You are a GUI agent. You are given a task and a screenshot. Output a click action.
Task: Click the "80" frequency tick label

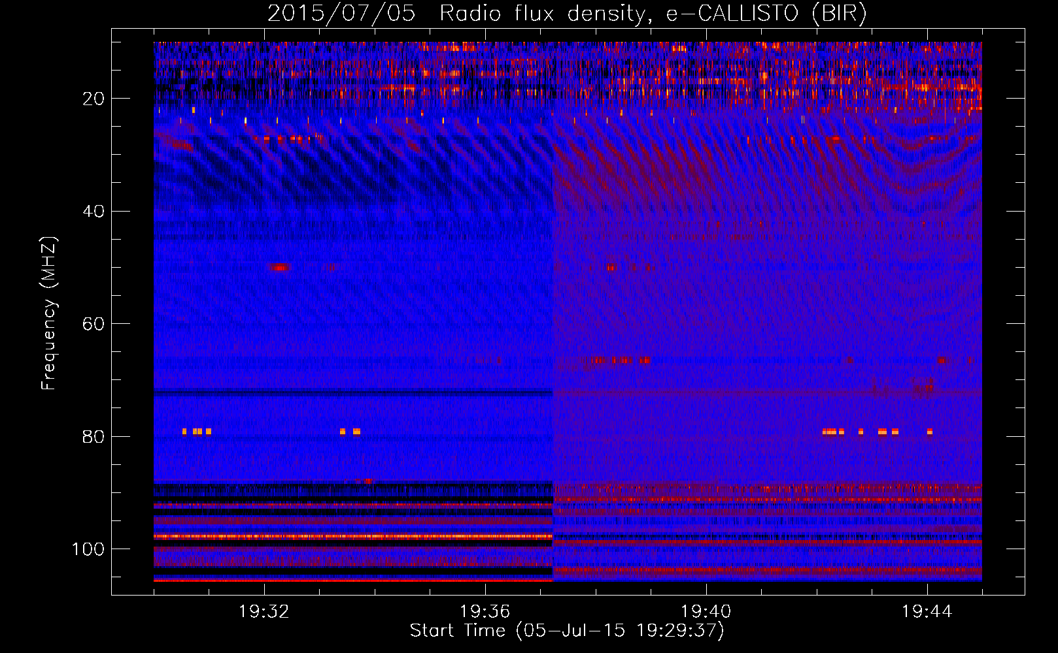coord(94,437)
